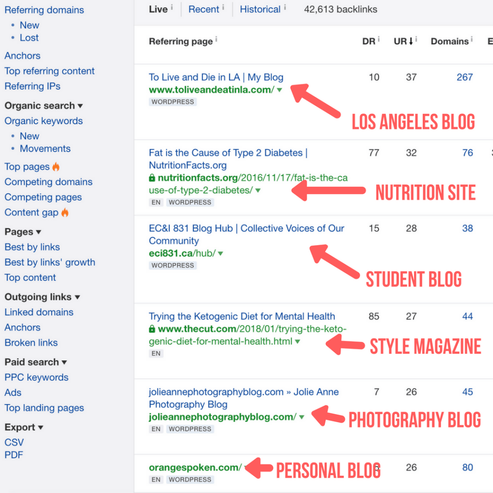Click info icon beside Referring page header
This screenshot has width=493, height=493.
(x=216, y=39)
